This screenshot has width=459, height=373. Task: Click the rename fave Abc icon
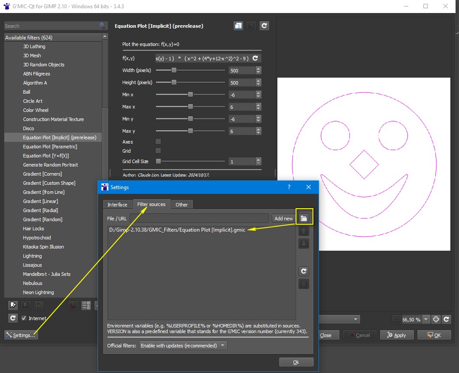pos(39,305)
